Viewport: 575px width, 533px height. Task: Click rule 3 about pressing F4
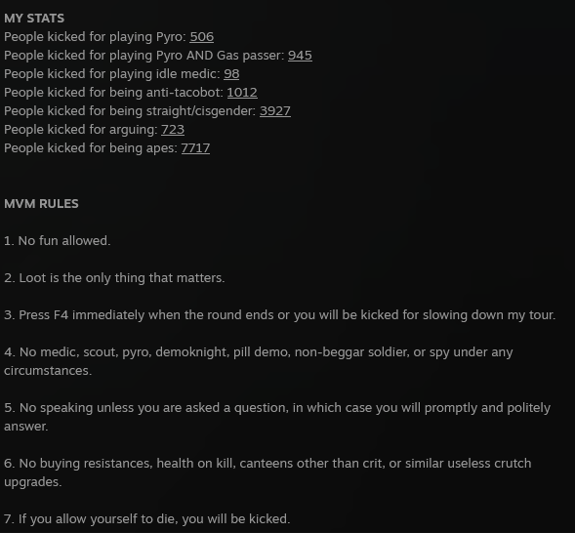click(280, 315)
